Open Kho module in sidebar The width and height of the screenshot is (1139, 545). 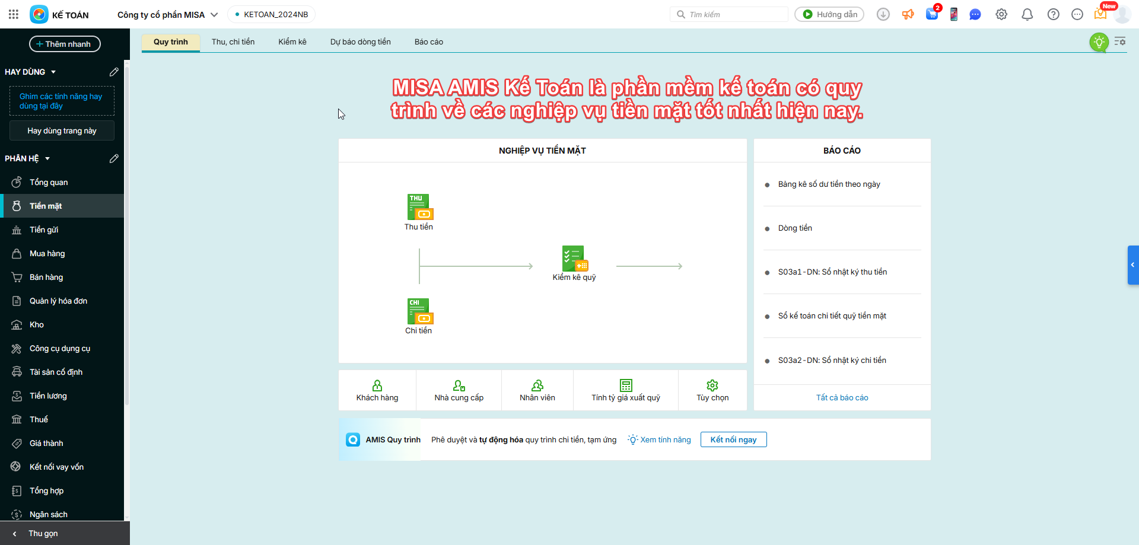point(62,324)
